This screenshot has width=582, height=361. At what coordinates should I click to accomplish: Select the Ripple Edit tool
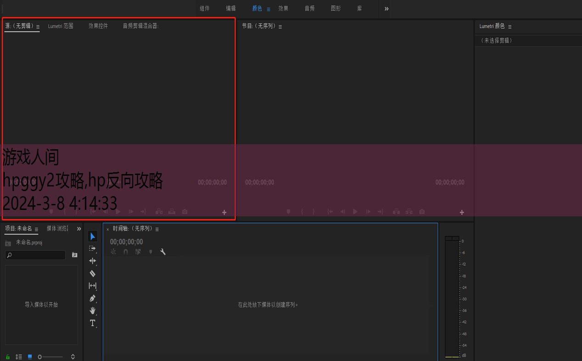[x=93, y=261]
